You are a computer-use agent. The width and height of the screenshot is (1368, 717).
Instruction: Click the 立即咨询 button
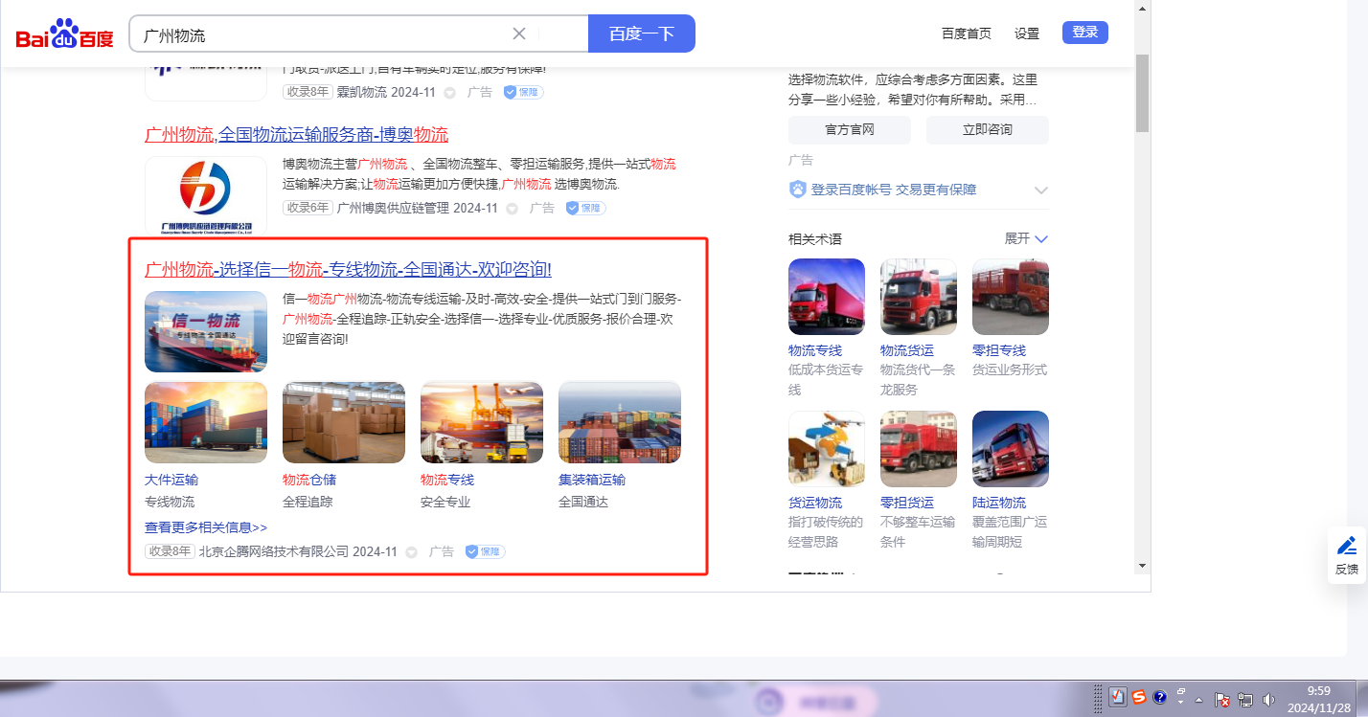[988, 129]
